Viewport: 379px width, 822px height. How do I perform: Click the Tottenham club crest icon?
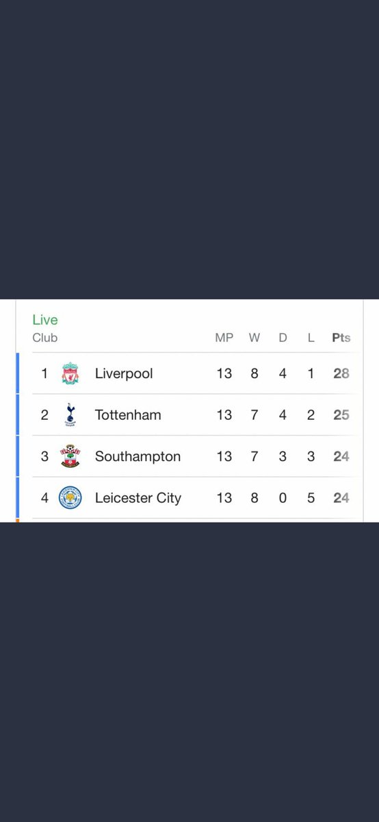point(70,415)
